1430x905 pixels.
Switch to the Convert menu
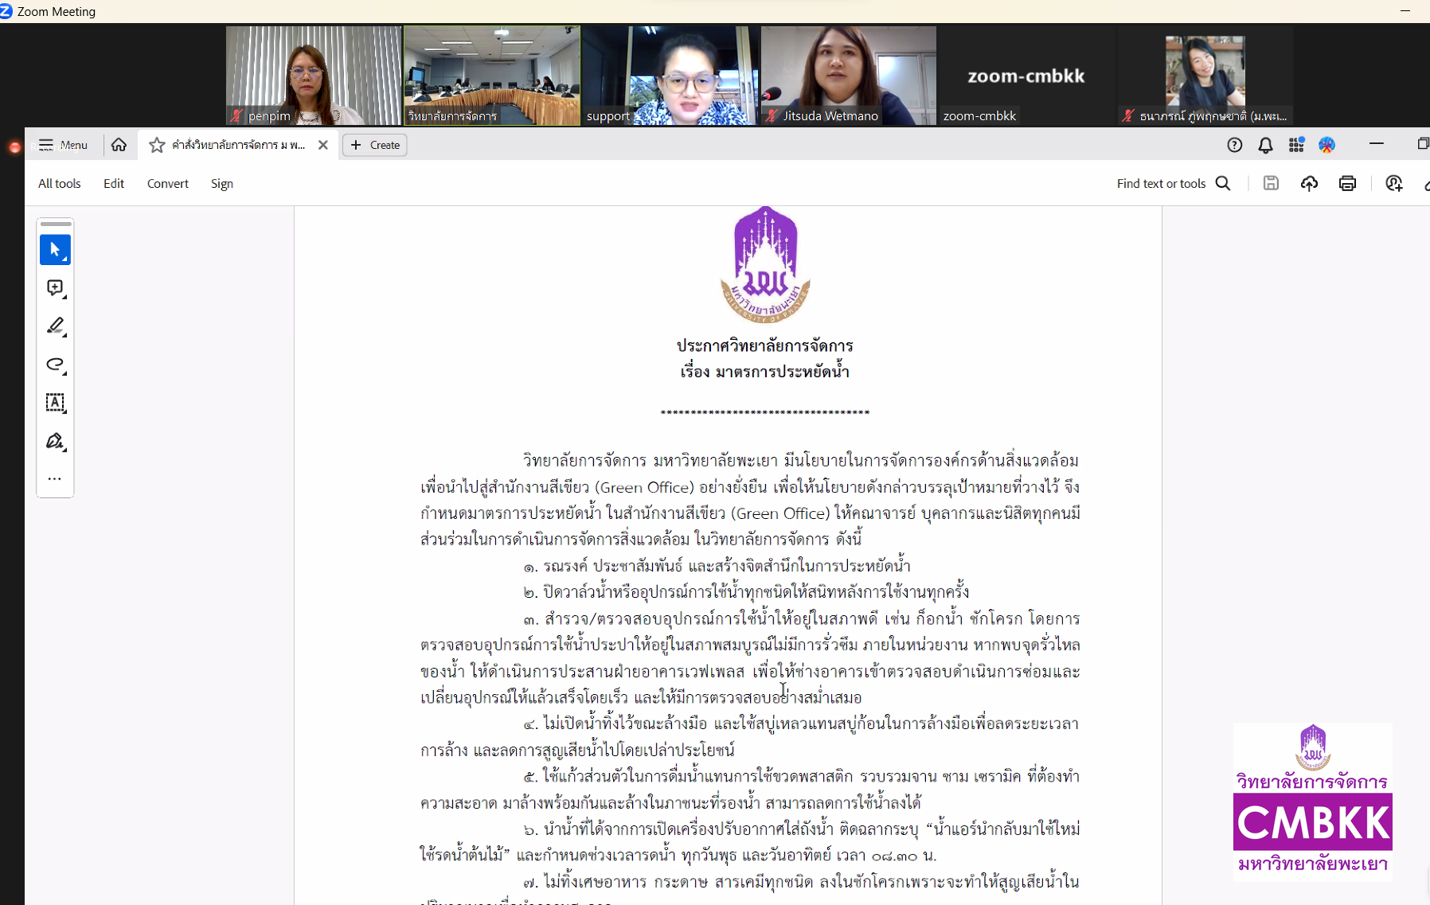(167, 184)
